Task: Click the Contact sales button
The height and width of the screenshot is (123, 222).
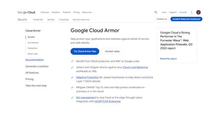Action: [x=112, y=51]
